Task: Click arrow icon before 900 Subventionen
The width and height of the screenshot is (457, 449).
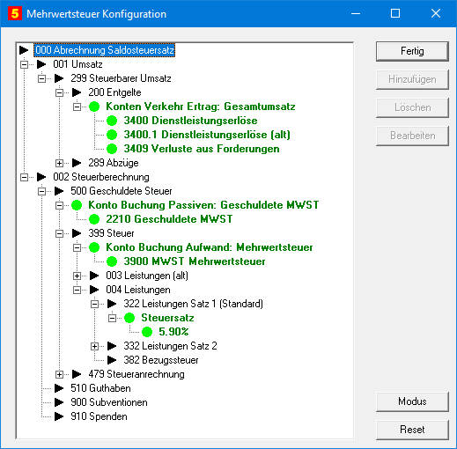Action: [x=59, y=402]
